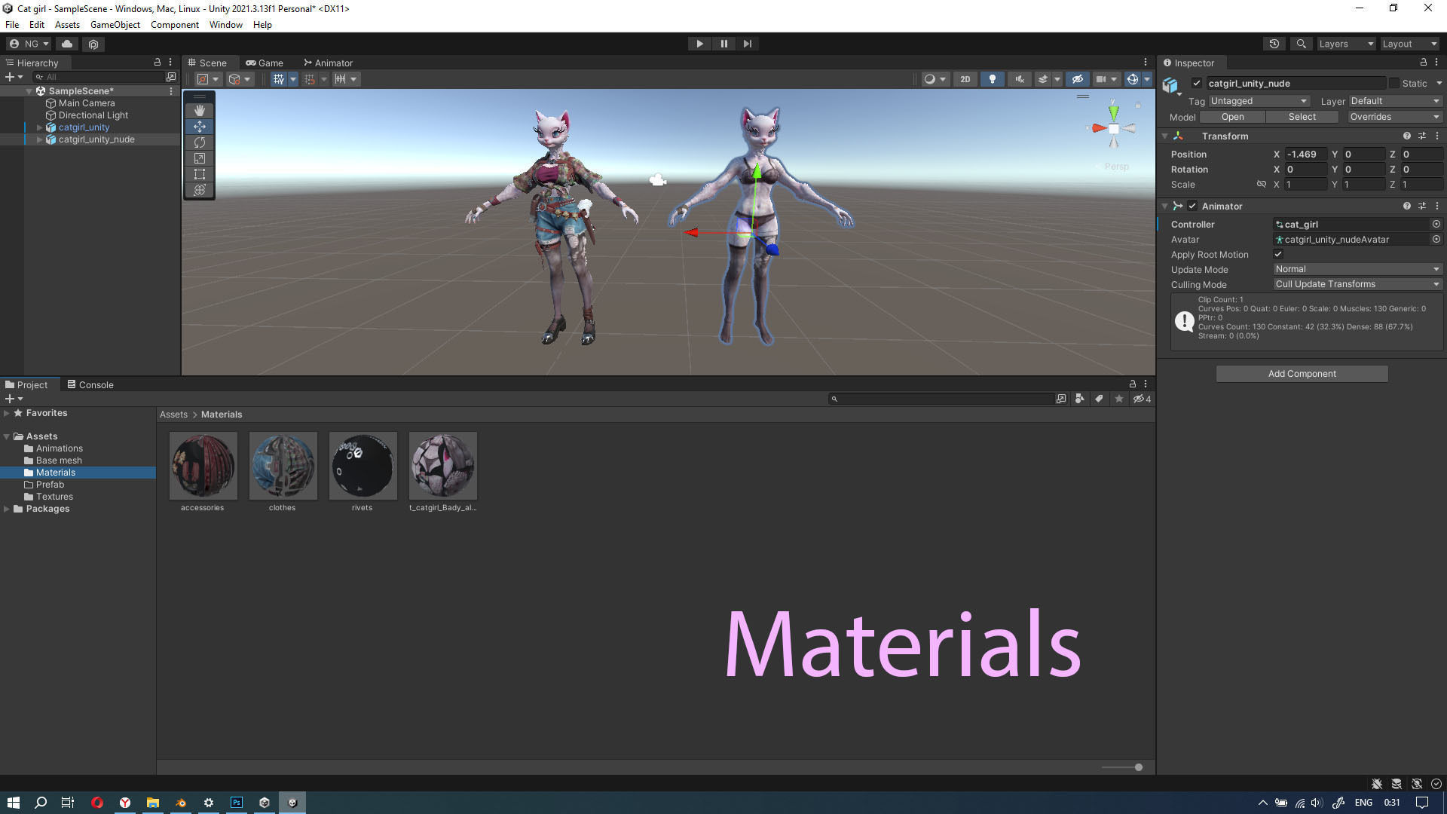Select the Scale tool in scene toolbar
Viewport: 1447px width, 814px height.
(x=200, y=158)
